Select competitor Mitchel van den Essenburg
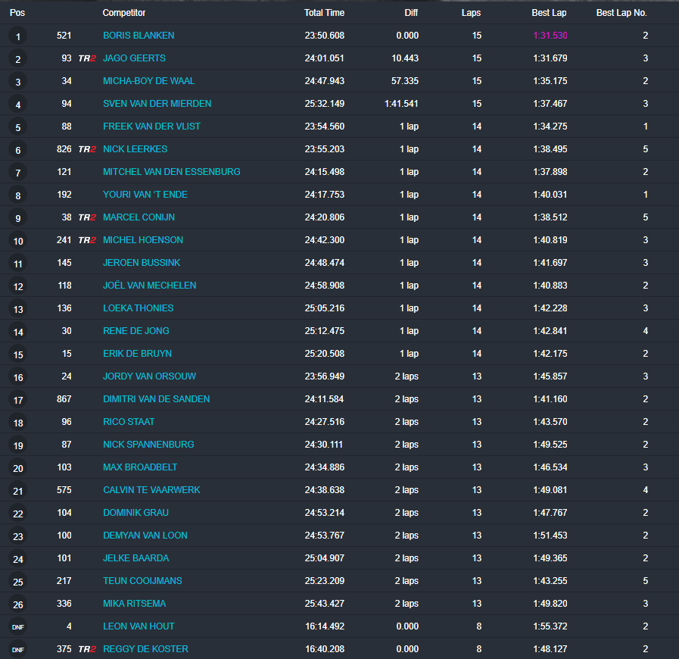Image resolution: width=679 pixels, height=659 pixels. (171, 172)
